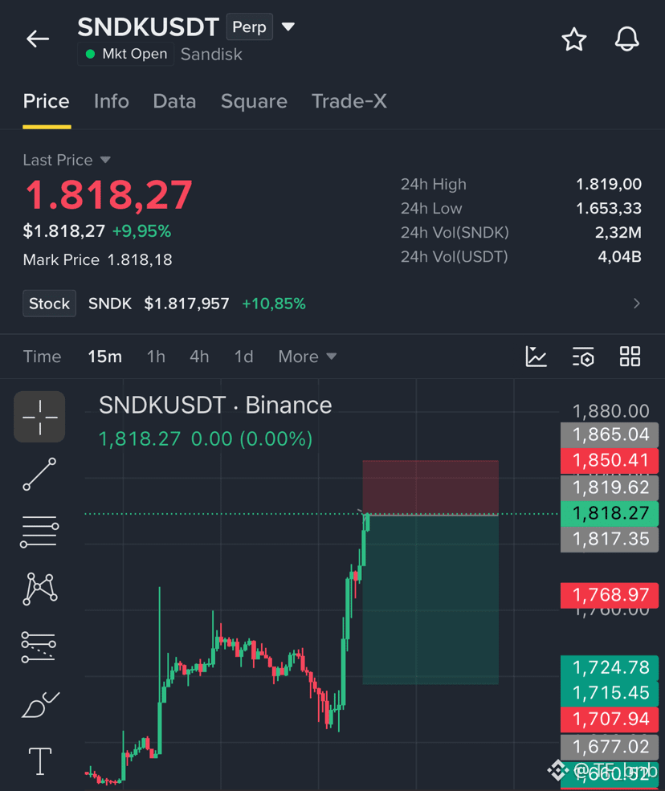Click the 24h Low value 1.653,33

[609, 208]
